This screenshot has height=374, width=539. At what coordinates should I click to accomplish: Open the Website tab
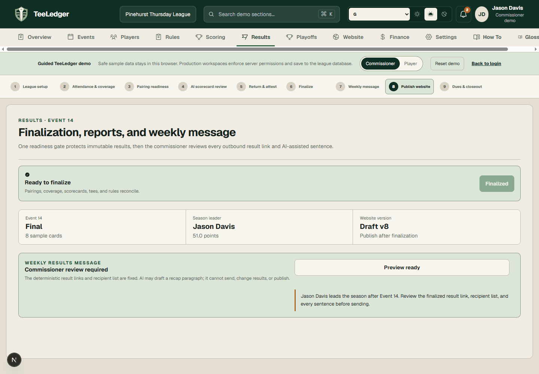[x=348, y=37]
